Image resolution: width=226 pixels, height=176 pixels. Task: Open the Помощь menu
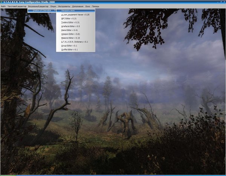click(x=95, y=6)
